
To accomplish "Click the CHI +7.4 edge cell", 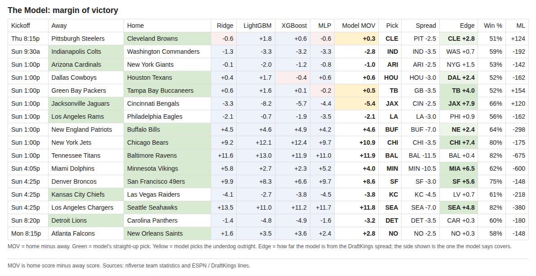I will pos(459,142).
